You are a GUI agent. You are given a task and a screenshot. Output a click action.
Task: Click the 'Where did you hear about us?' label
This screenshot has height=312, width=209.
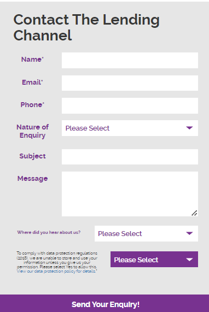49,232
